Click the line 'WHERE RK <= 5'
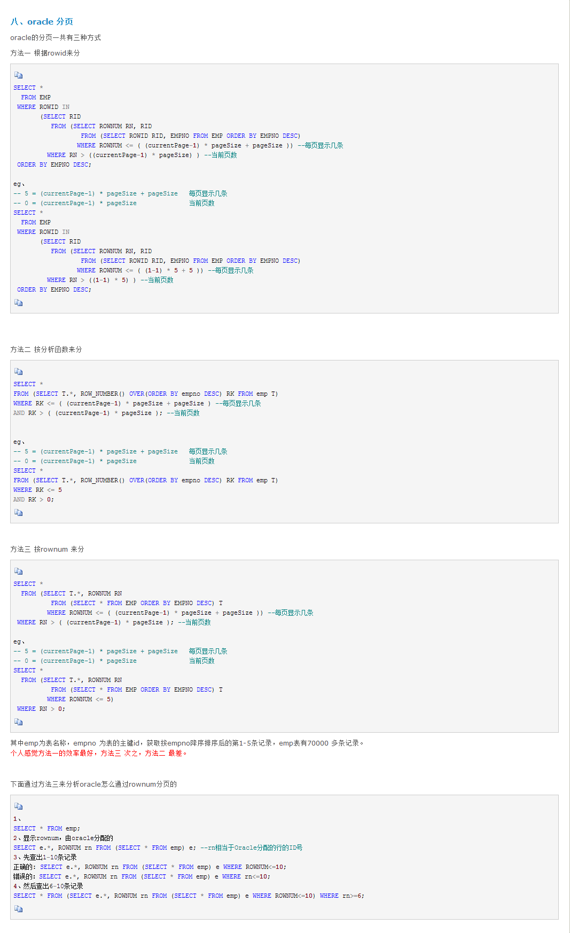Screen dimensions: 570x933 click(37, 490)
